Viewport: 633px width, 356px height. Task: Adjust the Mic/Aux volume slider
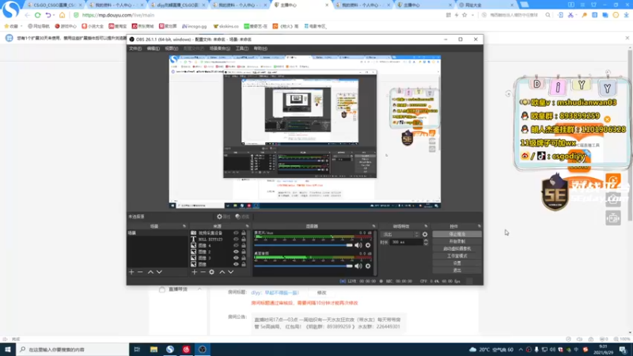[303, 245]
